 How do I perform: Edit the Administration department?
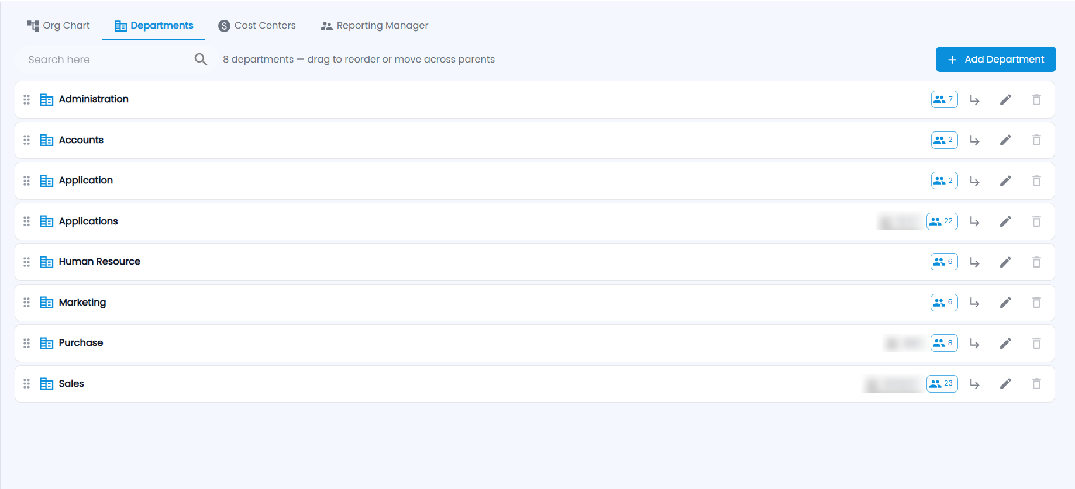1005,100
